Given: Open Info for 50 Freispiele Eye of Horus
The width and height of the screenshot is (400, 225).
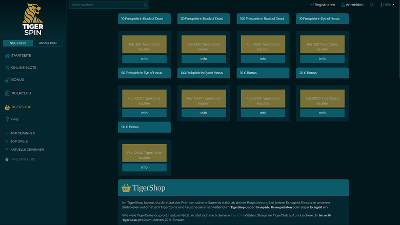Looking at the screenshot, I should (145, 113).
